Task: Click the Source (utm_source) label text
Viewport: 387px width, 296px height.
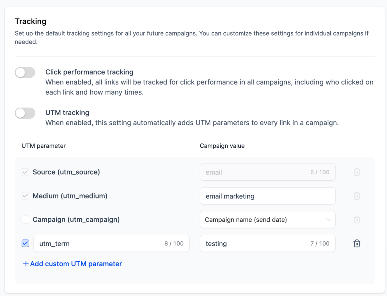Action: 66,172
